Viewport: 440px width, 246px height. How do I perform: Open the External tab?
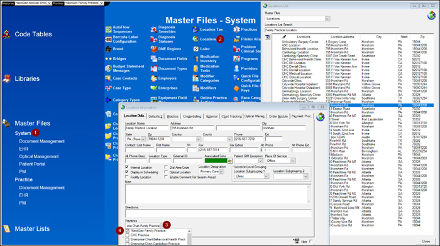212,116
